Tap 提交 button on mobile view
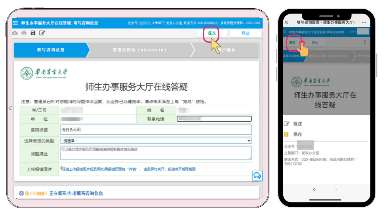 (x=292, y=42)
